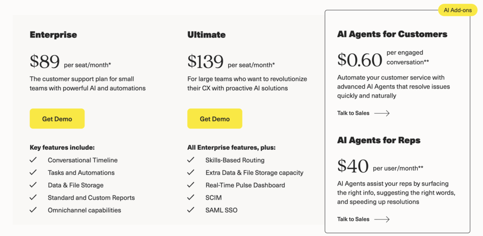Click the Enterprise plan heading
The image size is (483, 236).
point(53,35)
